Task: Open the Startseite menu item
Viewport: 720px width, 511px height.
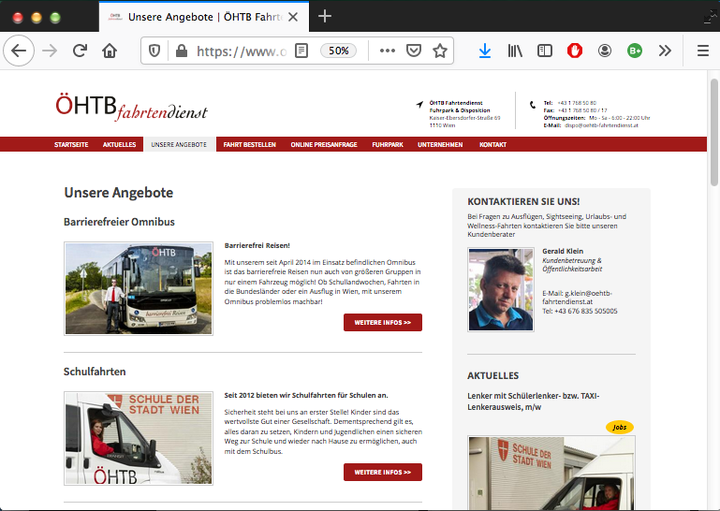Action: [x=71, y=144]
